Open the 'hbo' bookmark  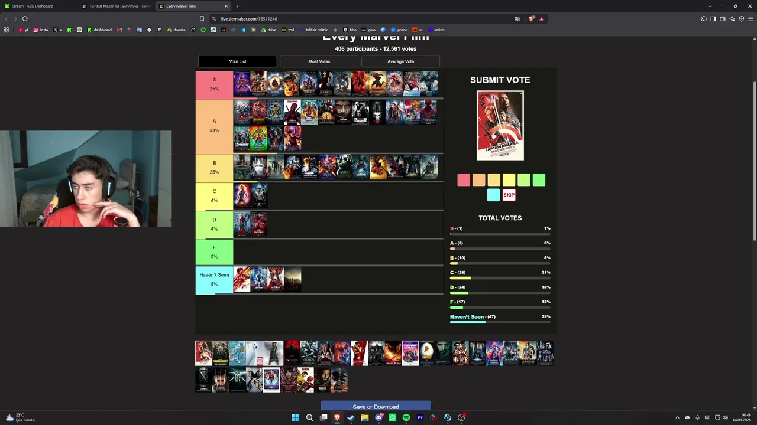coord(350,30)
